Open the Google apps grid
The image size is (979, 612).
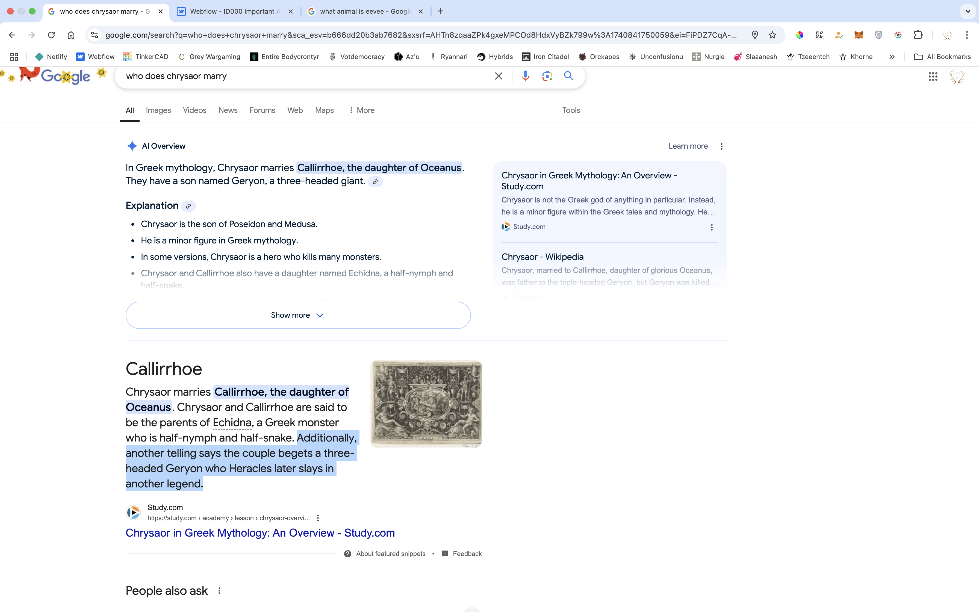(x=933, y=76)
